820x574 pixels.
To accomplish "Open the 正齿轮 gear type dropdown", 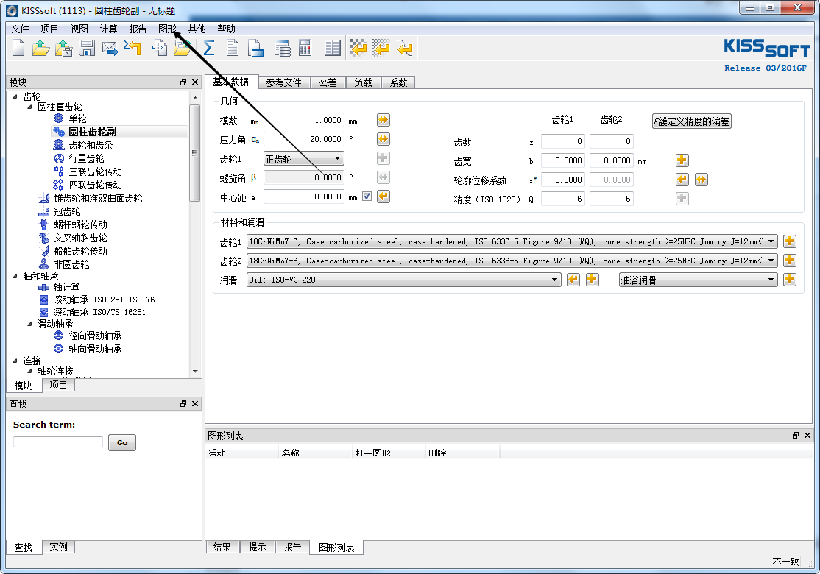I will pos(304,158).
